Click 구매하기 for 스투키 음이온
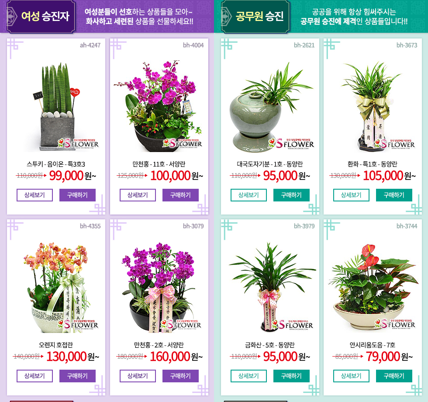Screen dimensions: 428x402 pyautogui.click(x=78, y=195)
